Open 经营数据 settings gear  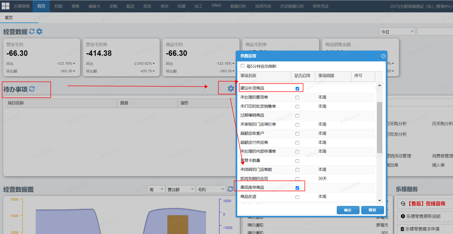click(39, 31)
